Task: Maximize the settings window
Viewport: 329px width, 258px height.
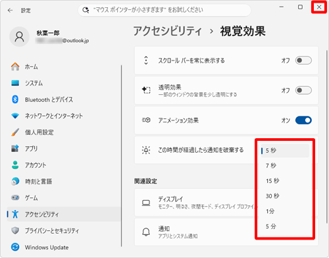Action: 300,7
